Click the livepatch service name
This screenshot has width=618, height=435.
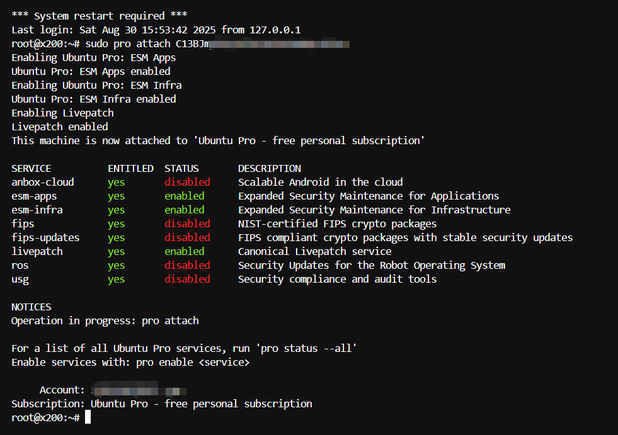(37, 251)
